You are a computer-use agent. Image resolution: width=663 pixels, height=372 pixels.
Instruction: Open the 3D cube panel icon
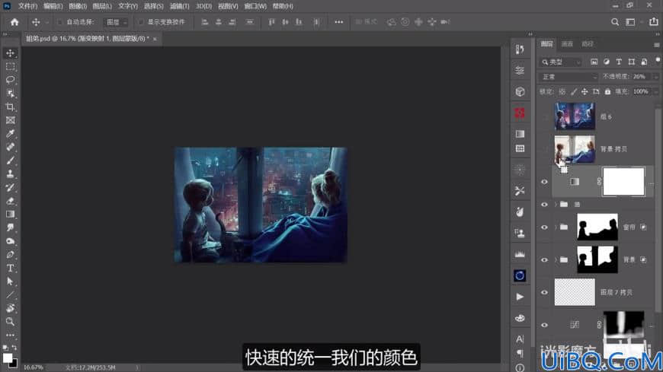pos(520,91)
